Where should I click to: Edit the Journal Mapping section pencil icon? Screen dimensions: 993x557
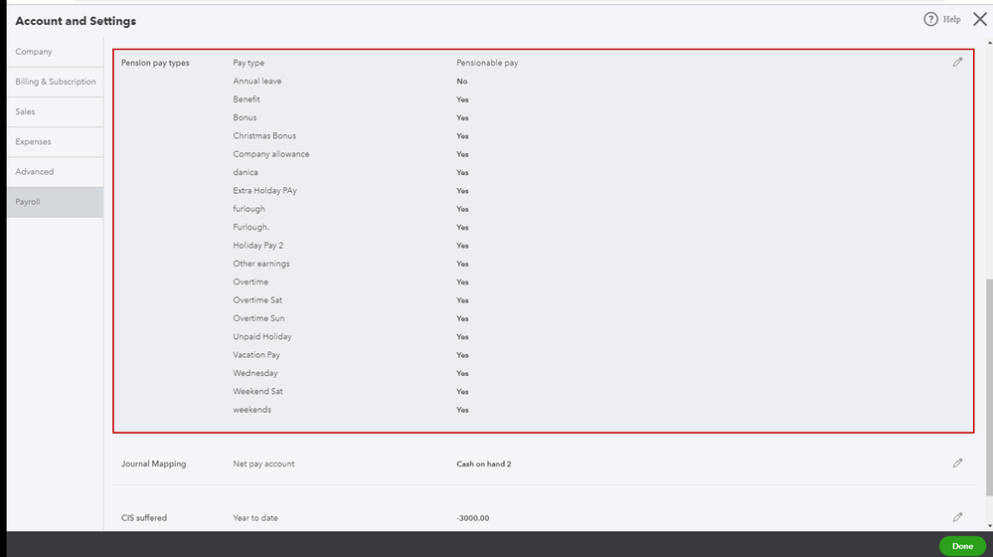pyautogui.click(x=957, y=464)
